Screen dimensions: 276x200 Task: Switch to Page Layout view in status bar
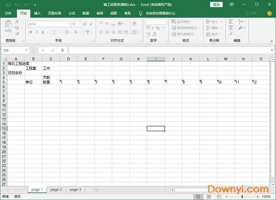pyautogui.click(x=208, y=196)
